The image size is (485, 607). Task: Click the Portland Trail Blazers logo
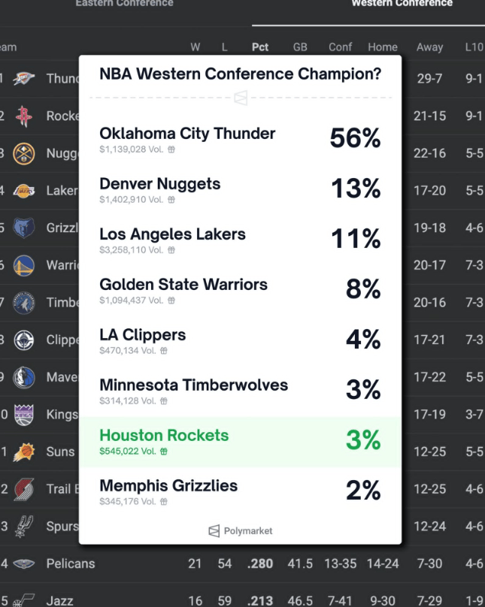(24, 489)
